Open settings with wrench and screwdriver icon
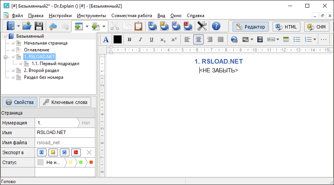 202,26
